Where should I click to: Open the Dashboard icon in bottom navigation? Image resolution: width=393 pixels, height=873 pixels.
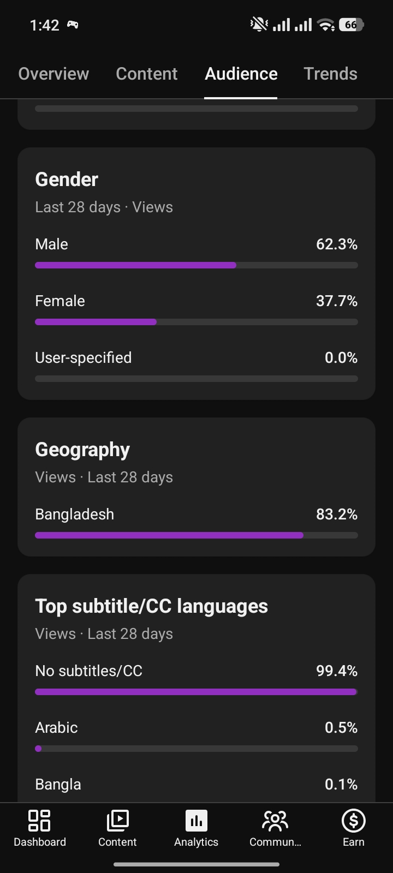(39, 820)
